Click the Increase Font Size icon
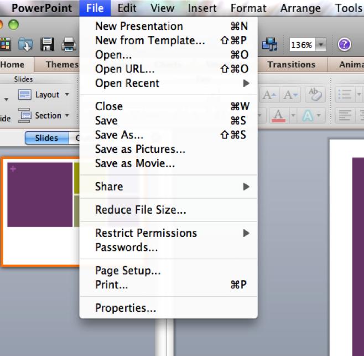364x356 pixels. tap(269, 95)
